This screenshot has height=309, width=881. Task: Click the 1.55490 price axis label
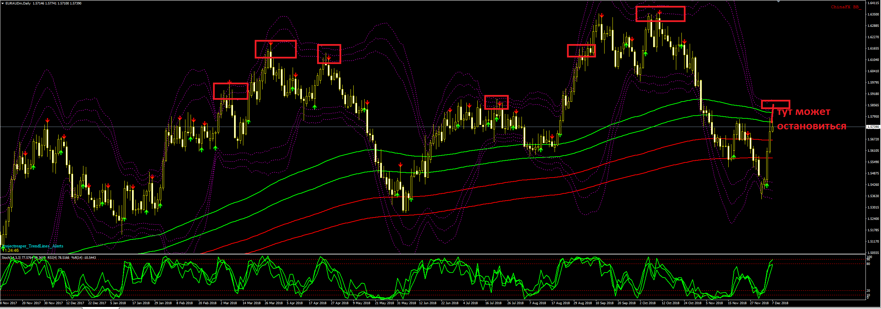pyautogui.click(x=873, y=162)
